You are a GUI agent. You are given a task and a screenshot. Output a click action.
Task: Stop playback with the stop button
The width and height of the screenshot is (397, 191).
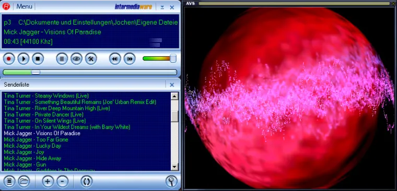(38, 58)
